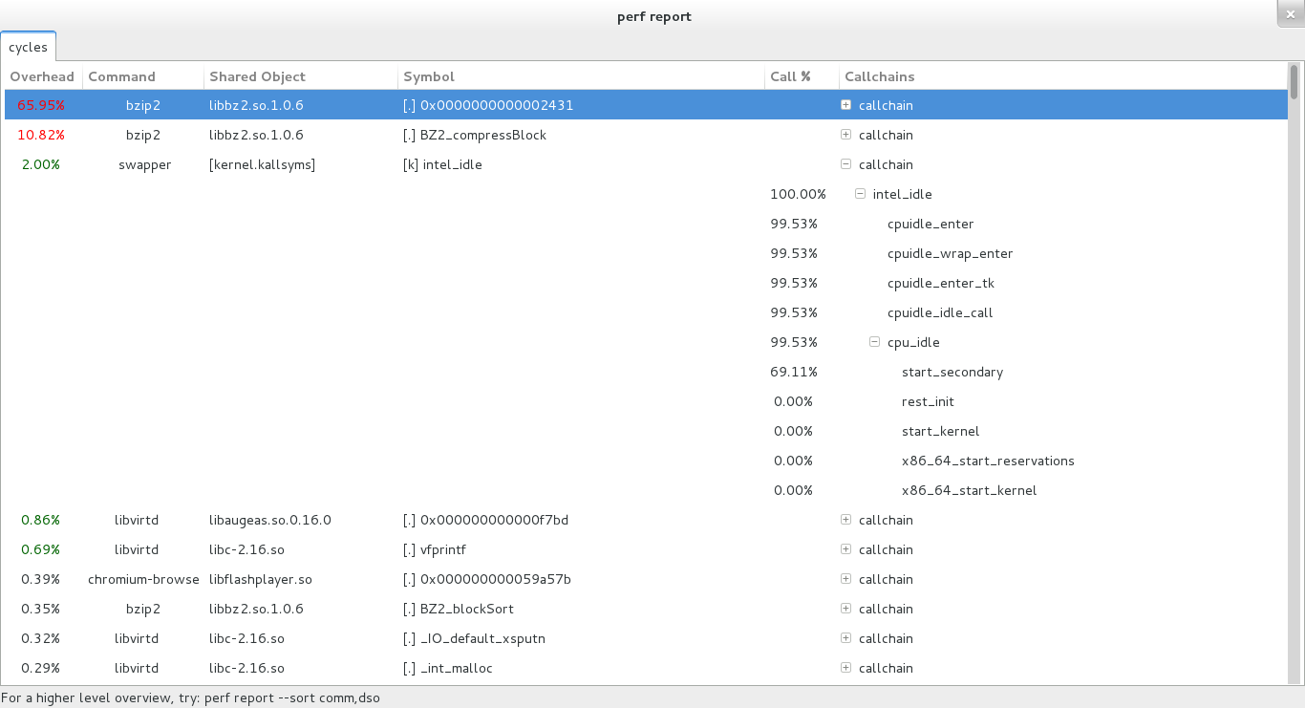This screenshot has height=708, width=1305.
Task: Click the Call % column header
Action: tap(802, 76)
